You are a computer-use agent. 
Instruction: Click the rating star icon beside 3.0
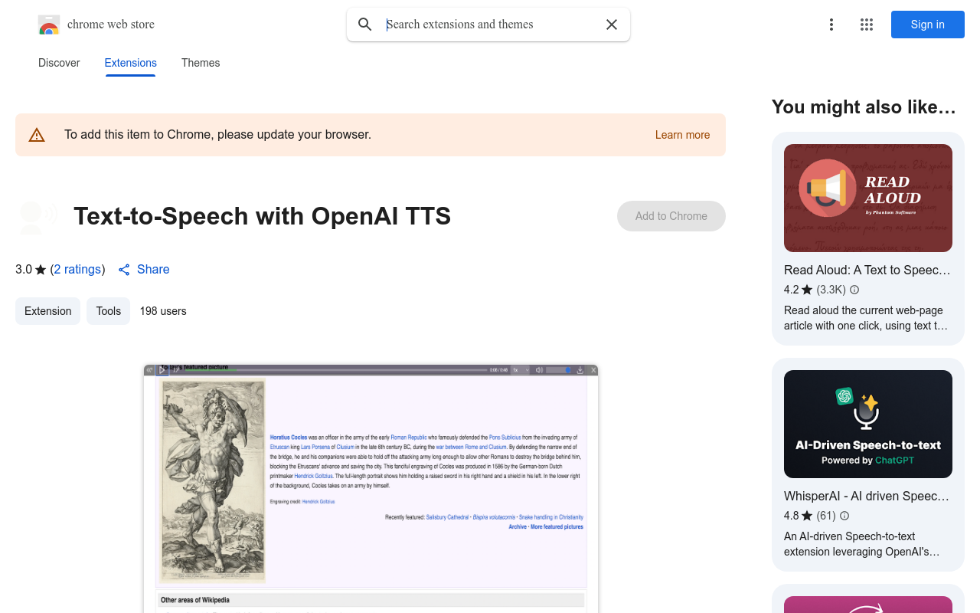[41, 270]
